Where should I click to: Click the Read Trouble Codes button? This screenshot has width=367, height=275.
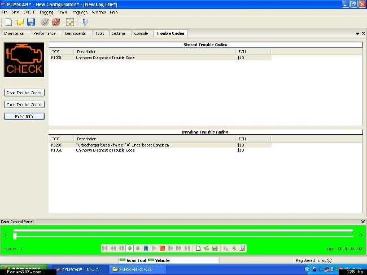24,93
